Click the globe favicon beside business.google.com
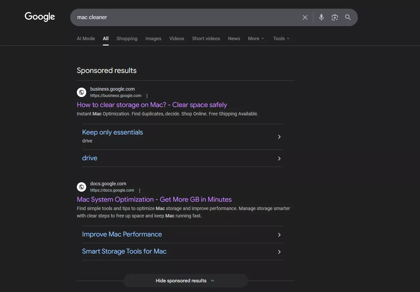420x292 pixels. (82, 92)
